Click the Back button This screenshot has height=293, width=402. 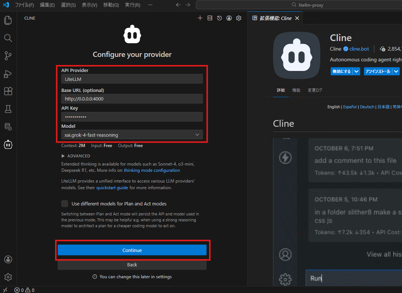tap(132, 265)
